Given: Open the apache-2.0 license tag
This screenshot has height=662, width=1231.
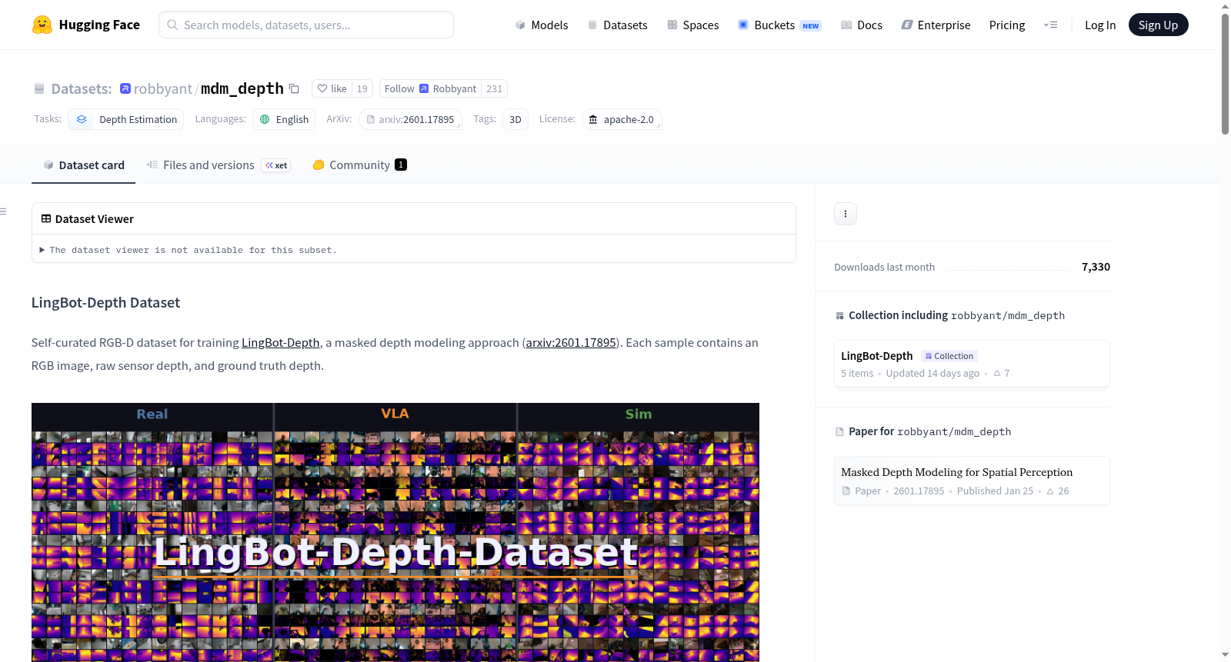Looking at the screenshot, I should click(622, 119).
